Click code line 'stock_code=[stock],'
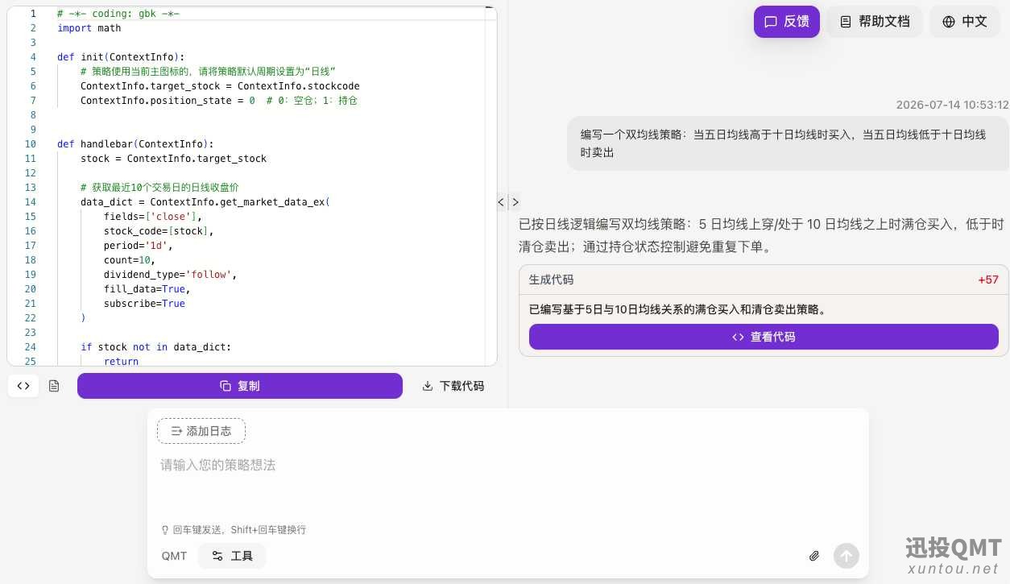 click(x=159, y=231)
